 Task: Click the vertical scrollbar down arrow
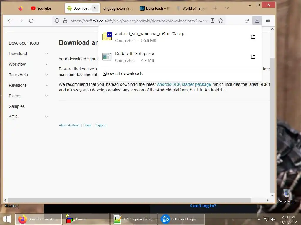[272, 195]
